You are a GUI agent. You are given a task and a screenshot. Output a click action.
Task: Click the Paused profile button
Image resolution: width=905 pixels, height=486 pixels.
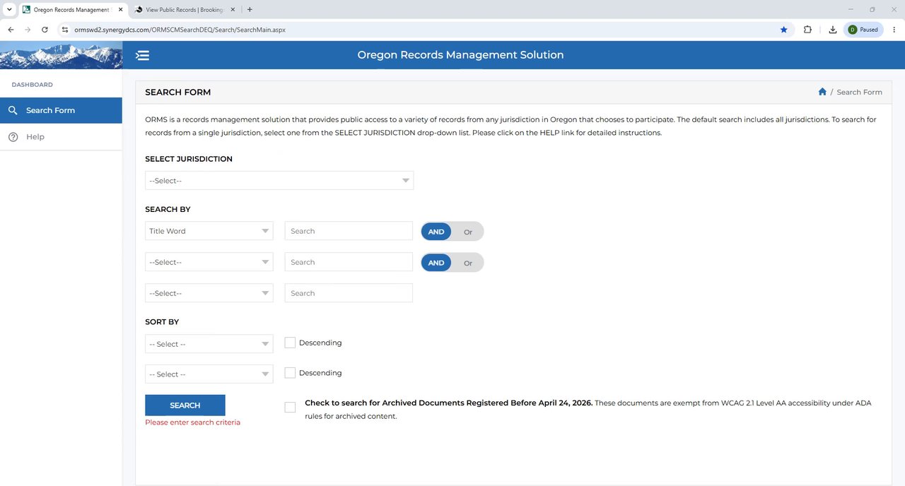pyautogui.click(x=863, y=30)
